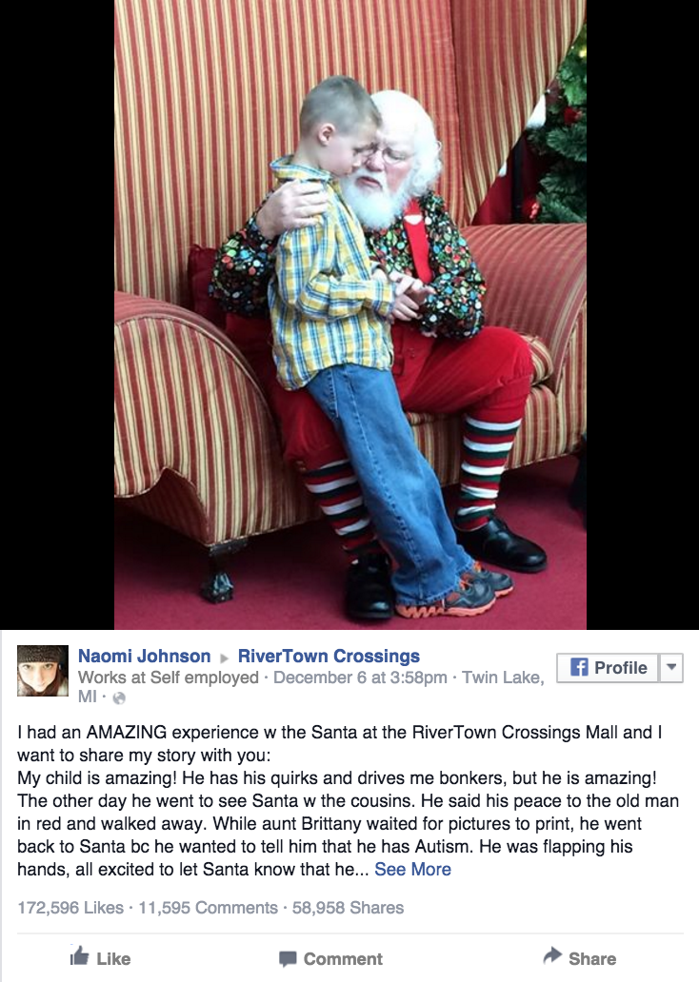Screen dimensions: 699x982
Task: Open the Santa and boy photo
Action: (349, 314)
